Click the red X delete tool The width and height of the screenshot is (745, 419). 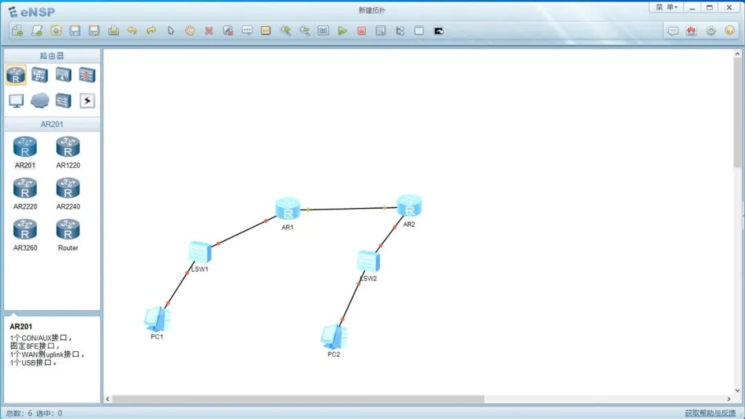click(x=208, y=31)
